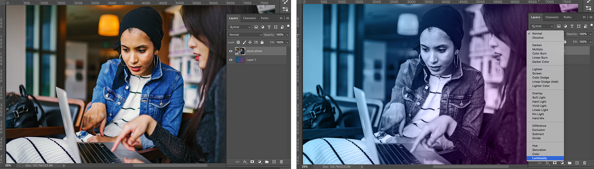The width and height of the screenshot is (594, 169).
Task: Click the Fill 100% field in left screenshot
Action: [280, 42]
